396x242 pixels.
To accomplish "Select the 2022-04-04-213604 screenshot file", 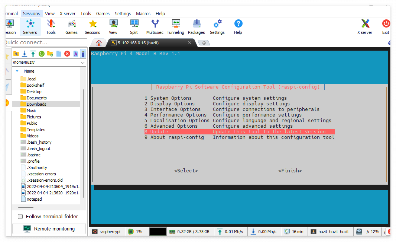I will (x=50, y=186).
